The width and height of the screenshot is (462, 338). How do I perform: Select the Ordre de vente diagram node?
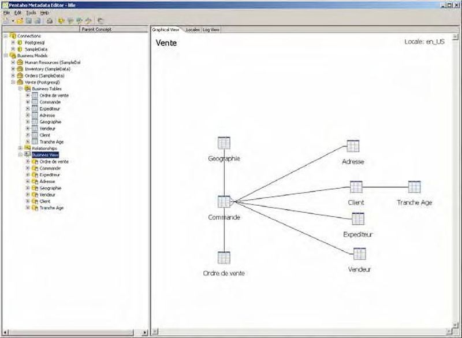coord(224,258)
